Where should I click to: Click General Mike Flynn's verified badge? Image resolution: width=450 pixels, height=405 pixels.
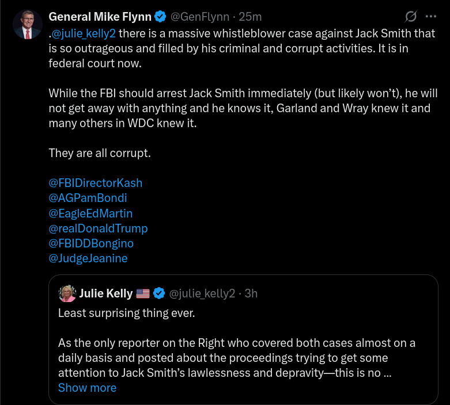tap(161, 16)
